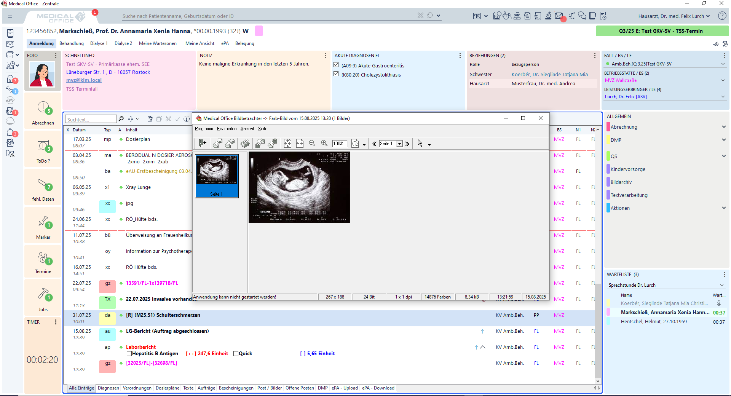The height and width of the screenshot is (396, 731).
Task: Open the laboratory microscope icon
Action: (x=548, y=16)
